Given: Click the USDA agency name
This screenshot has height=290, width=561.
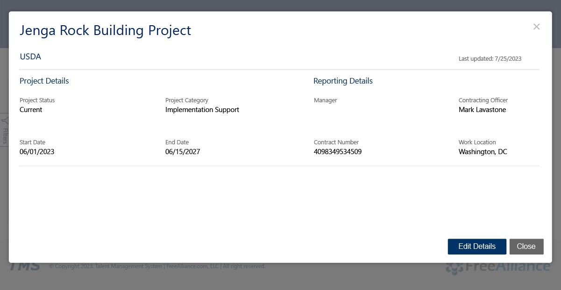Looking at the screenshot, I should [x=30, y=57].
